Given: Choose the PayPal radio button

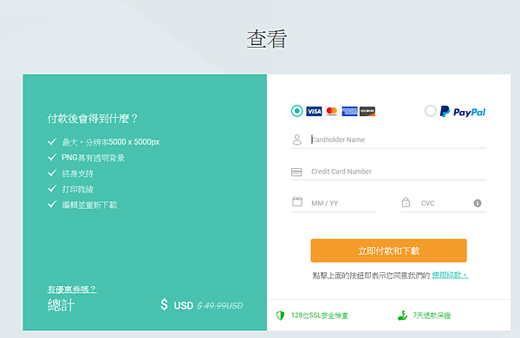Looking at the screenshot, I should click(x=431, y=111).
